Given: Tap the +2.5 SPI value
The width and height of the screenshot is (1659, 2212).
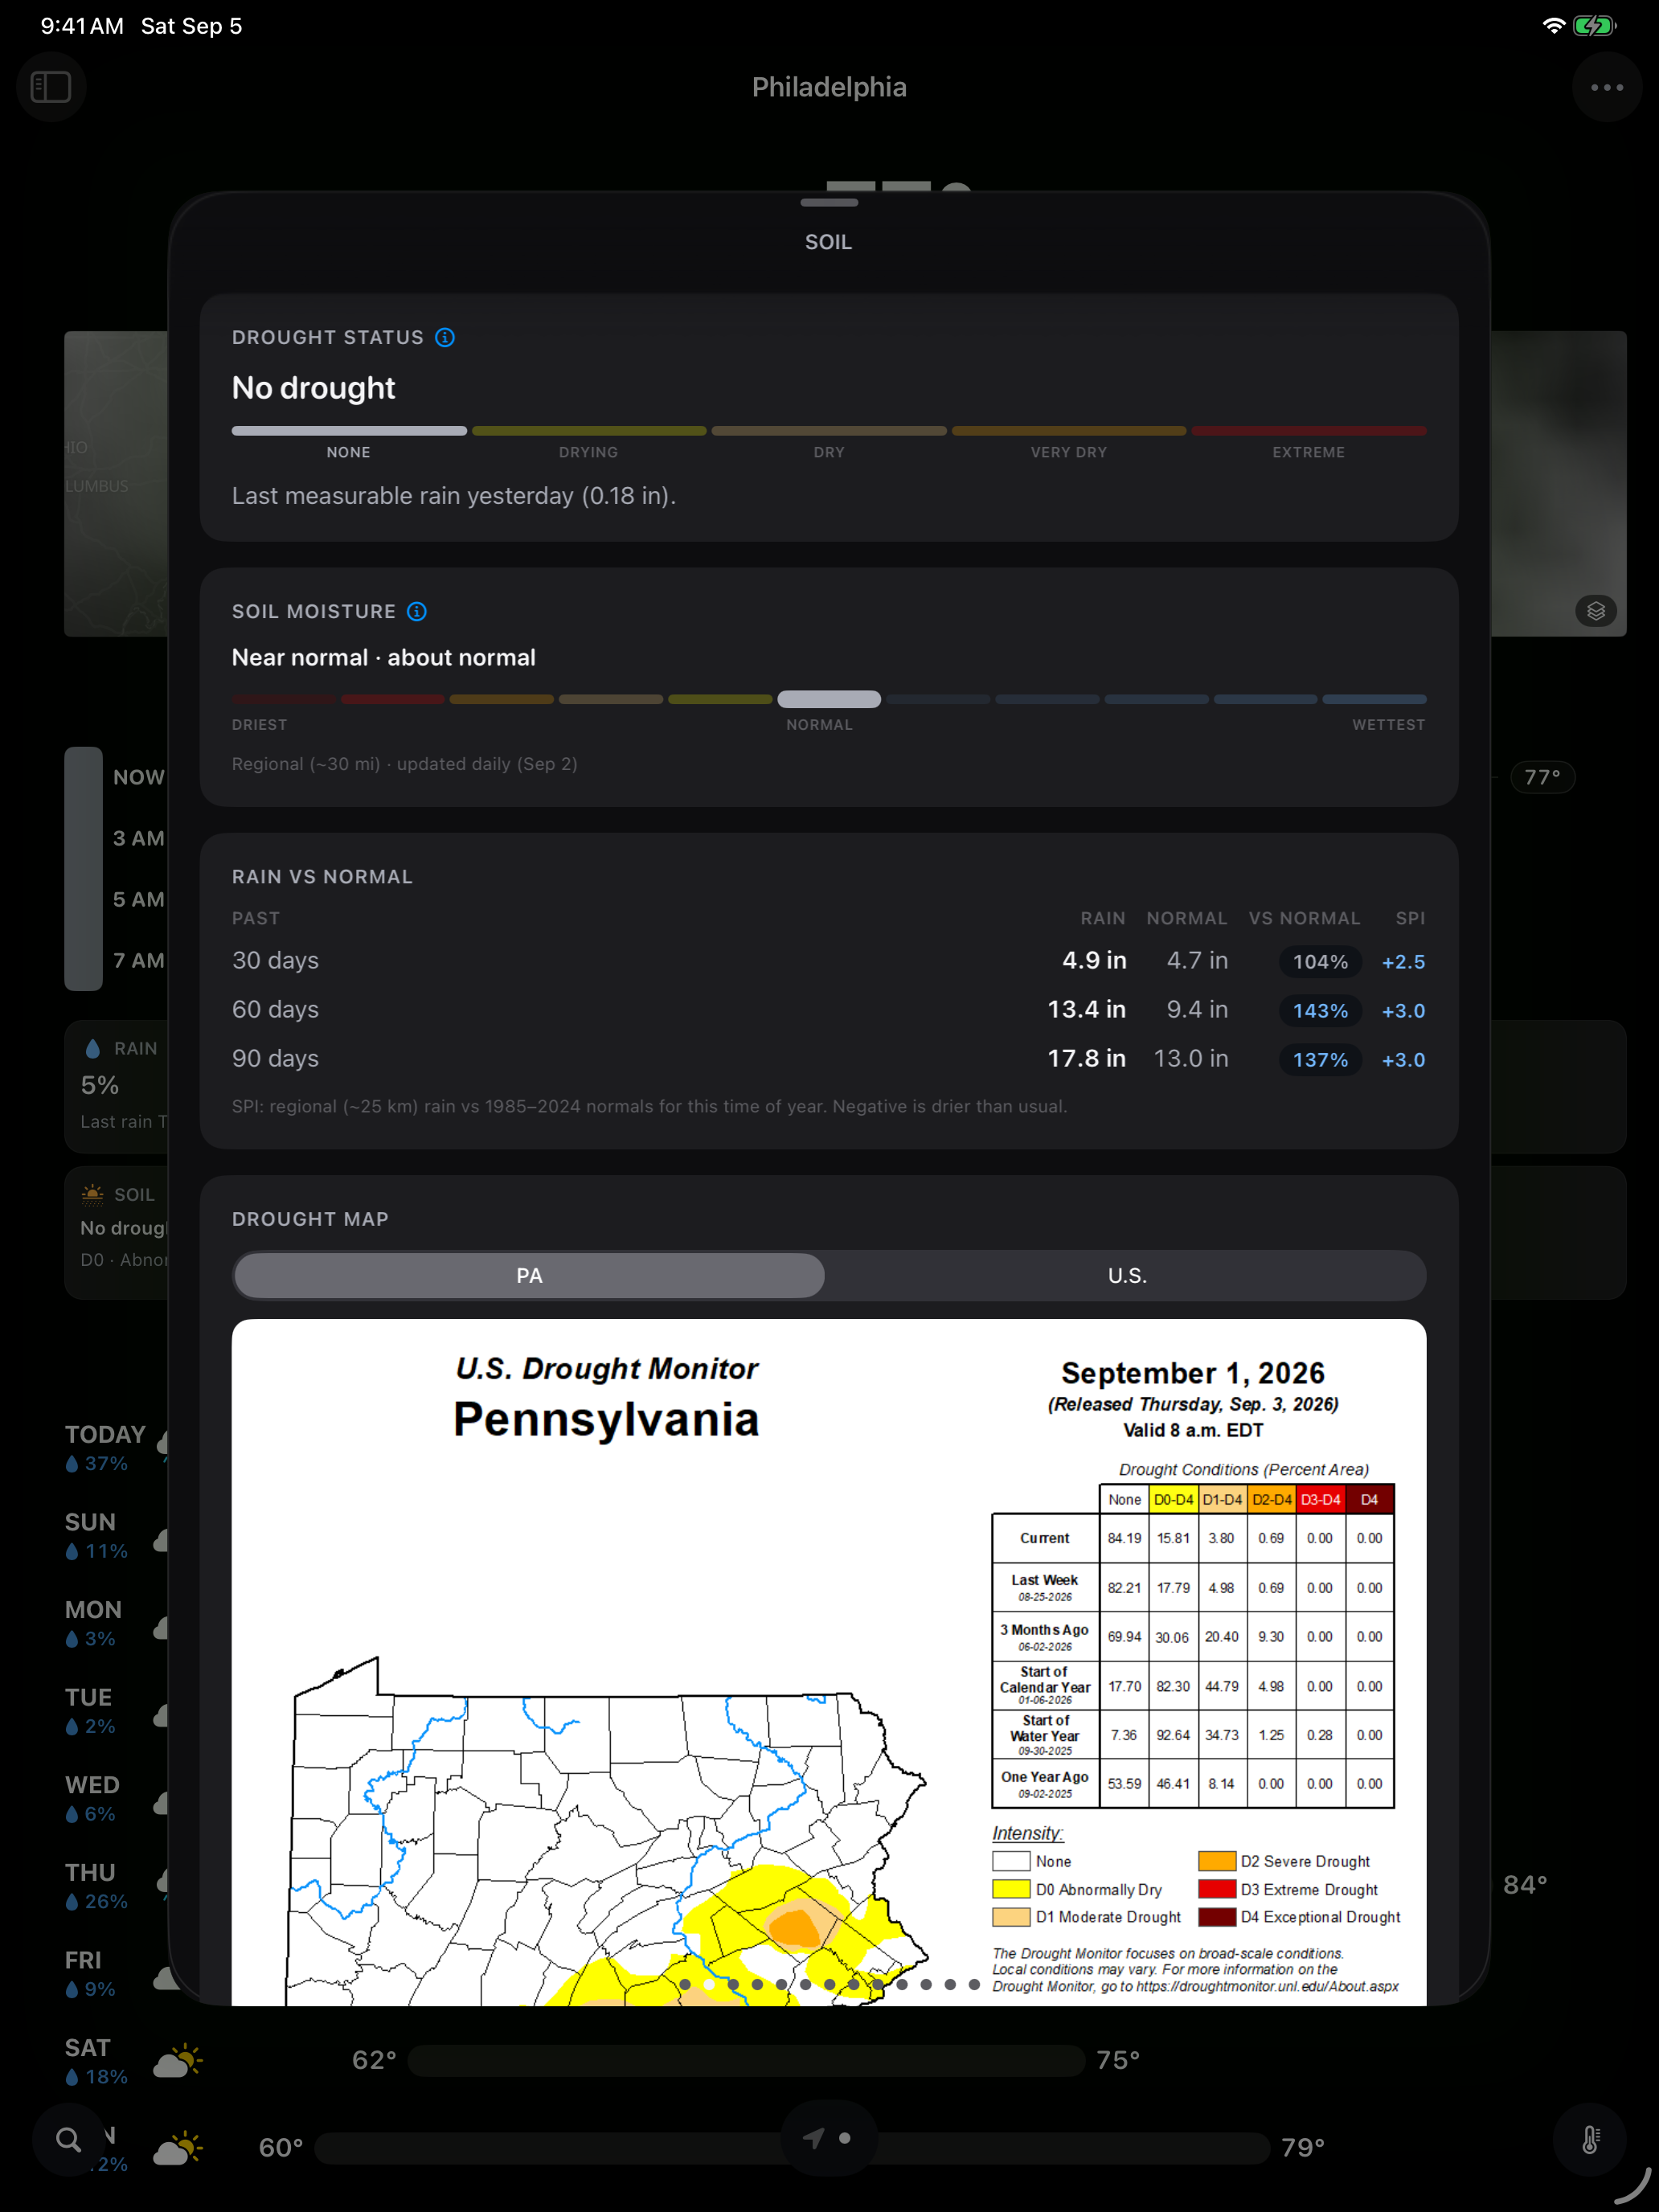Looking at the screenshot, I should point(1403,962).
